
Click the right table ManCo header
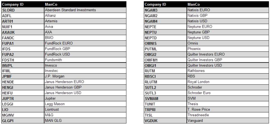228,5
